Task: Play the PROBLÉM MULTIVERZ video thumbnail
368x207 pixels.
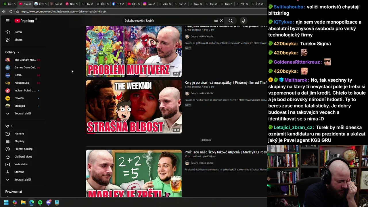Action: click(134, 51)
